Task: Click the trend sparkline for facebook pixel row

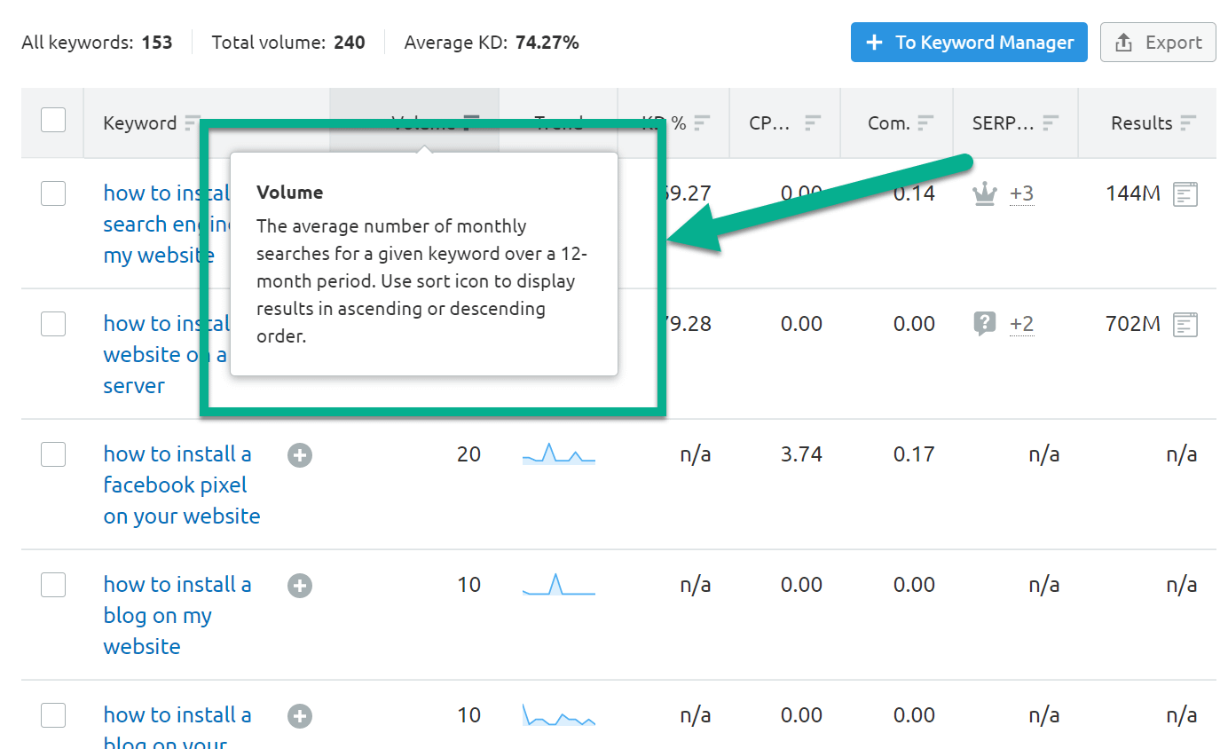Action: tap(559, 453)
